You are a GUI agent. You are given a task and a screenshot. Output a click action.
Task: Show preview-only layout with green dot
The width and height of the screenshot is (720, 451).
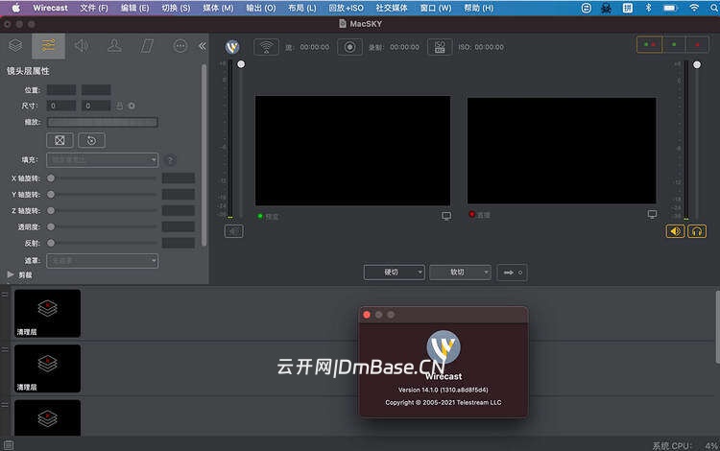tap(674, 44)
